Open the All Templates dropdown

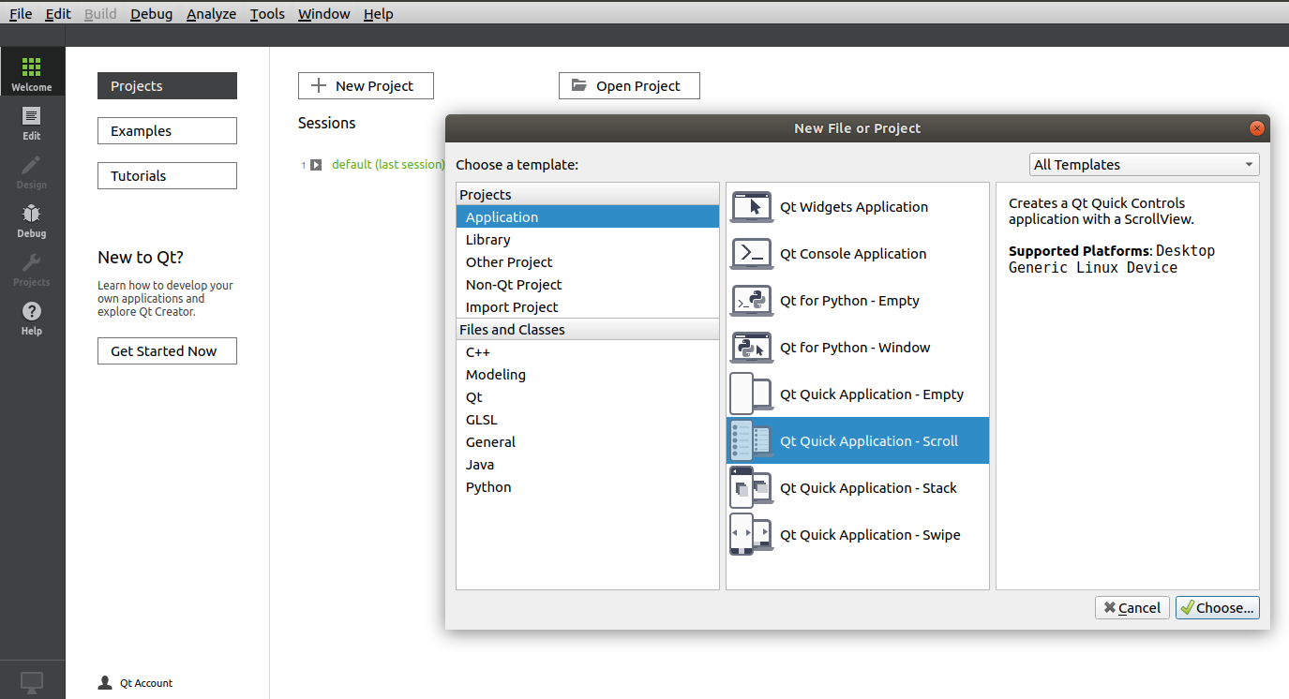[x=1144, y=165]
